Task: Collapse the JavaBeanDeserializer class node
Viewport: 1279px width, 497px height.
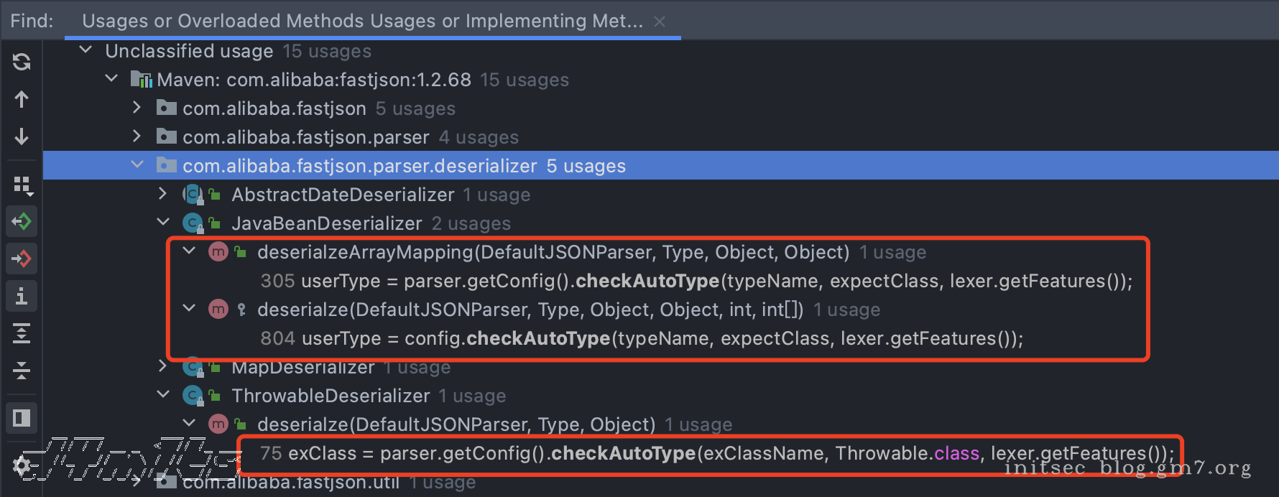Action: click(163, 223)
